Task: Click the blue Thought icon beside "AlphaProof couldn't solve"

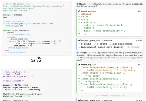Action: click(78, 53)
